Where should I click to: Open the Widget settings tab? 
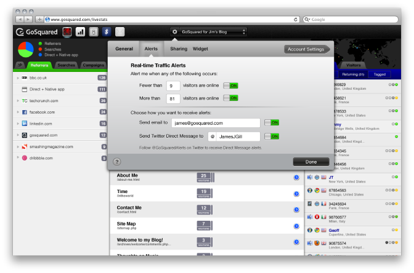200,49
